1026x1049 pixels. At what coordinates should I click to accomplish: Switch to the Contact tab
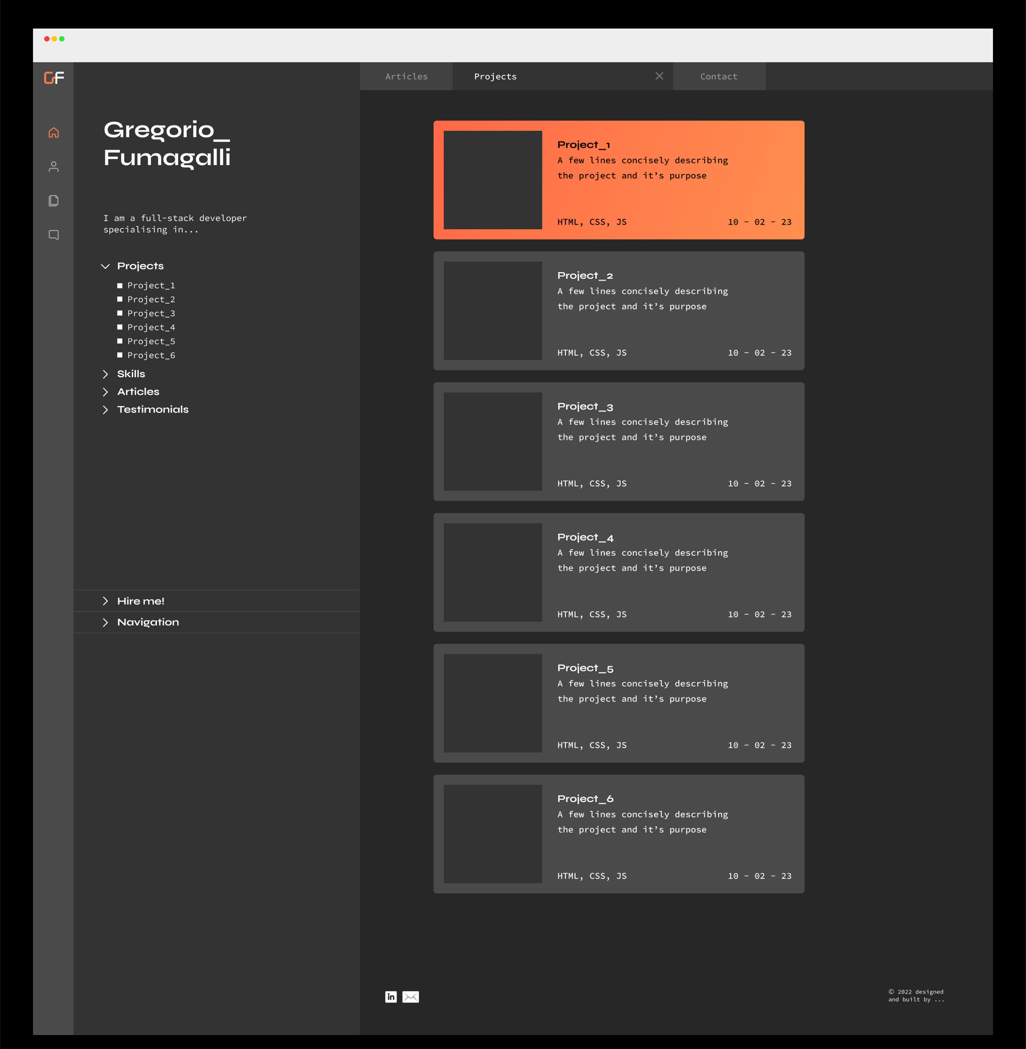(x=718, y=76)
